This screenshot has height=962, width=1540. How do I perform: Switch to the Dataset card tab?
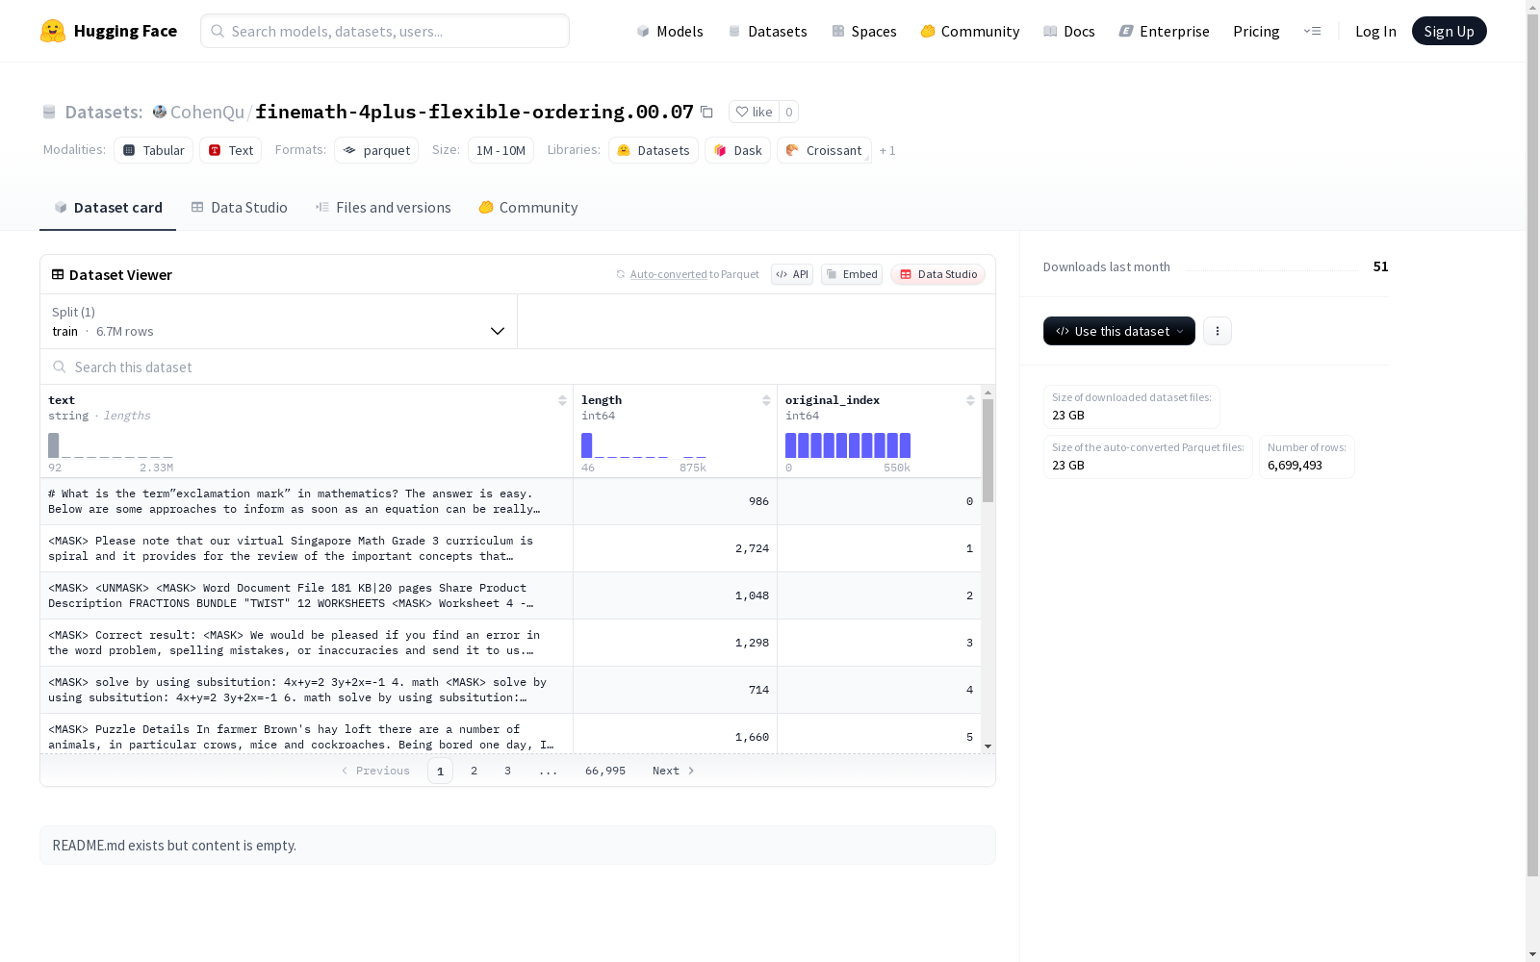click(108, 208)
